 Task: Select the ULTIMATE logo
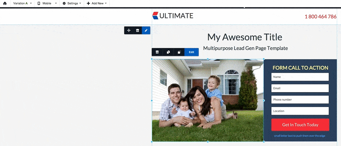(173, 16)
